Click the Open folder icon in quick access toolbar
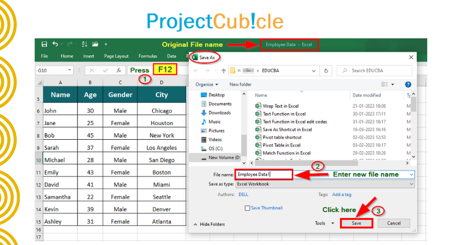 [95, 44]
